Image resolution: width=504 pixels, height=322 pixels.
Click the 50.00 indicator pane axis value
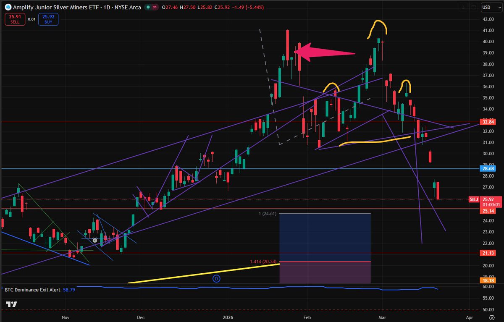click(x=488, y=309)
